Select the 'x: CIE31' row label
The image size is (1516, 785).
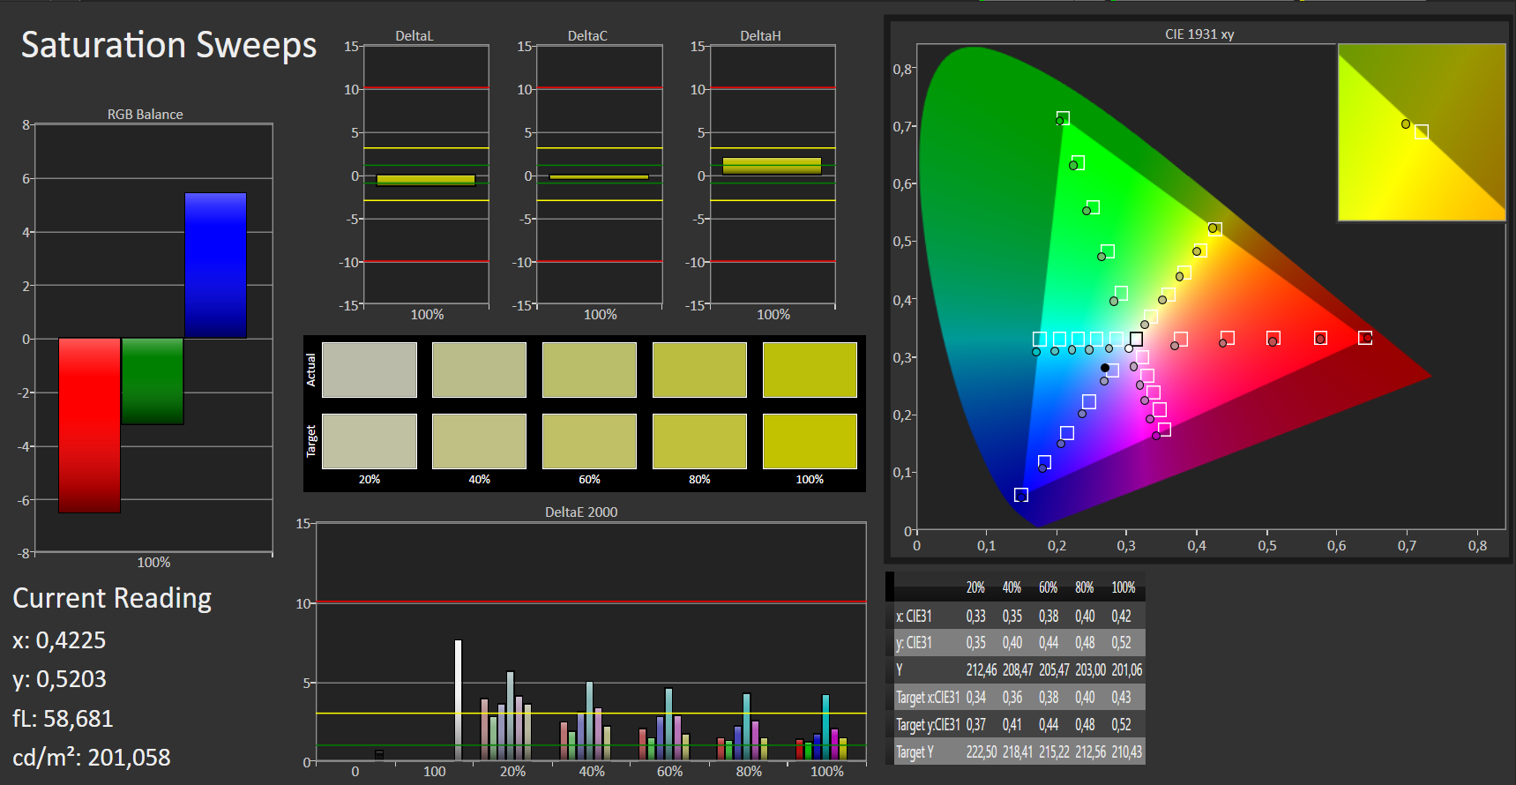coord(914,616)
